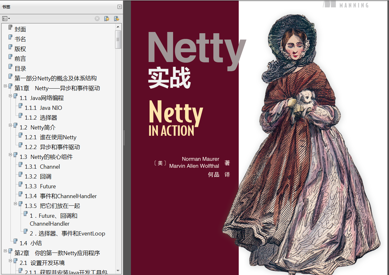Viewport: 389px width, 275px height.
Task: Click the Netty实战 book cover page
Action: (259, 138)
